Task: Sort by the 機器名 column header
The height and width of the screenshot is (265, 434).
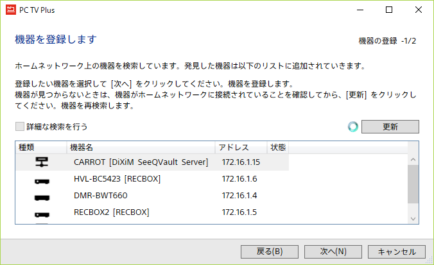Action: (x=141, y=148)
